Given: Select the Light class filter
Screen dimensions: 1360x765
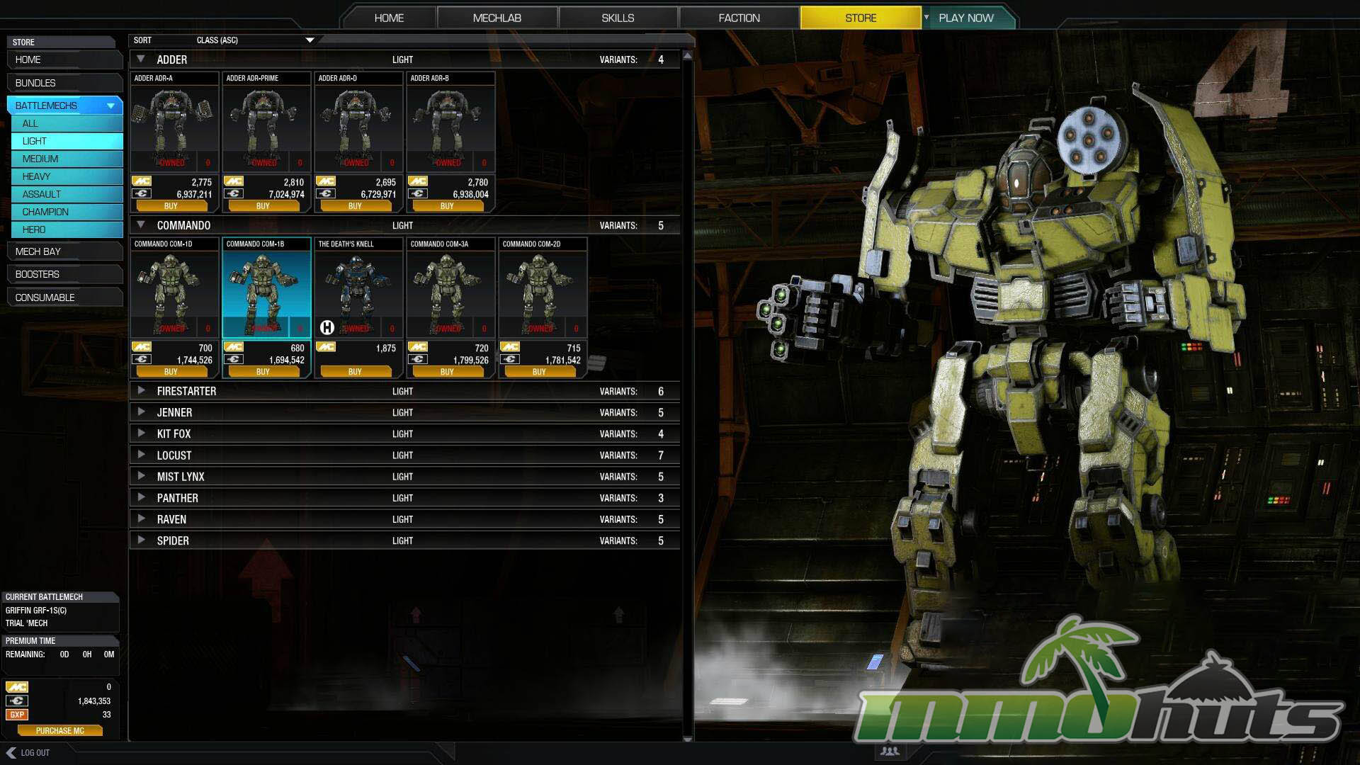Looking at the screenshot, I should [67, 141].
